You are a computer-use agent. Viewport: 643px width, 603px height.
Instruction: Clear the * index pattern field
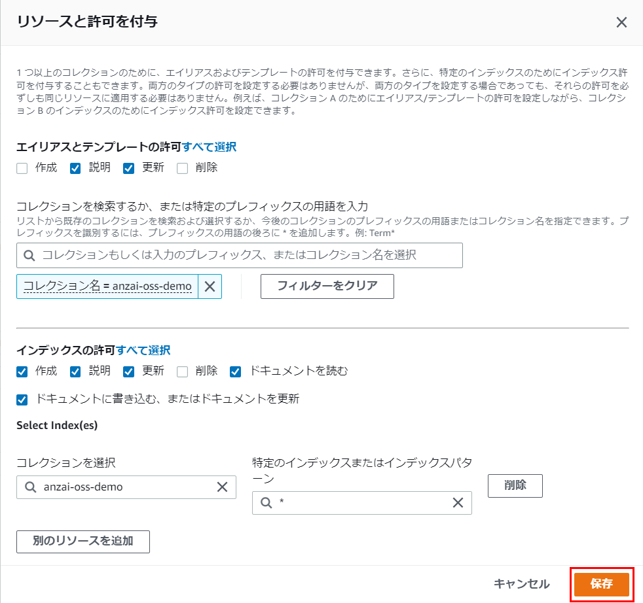coord(458,503)
